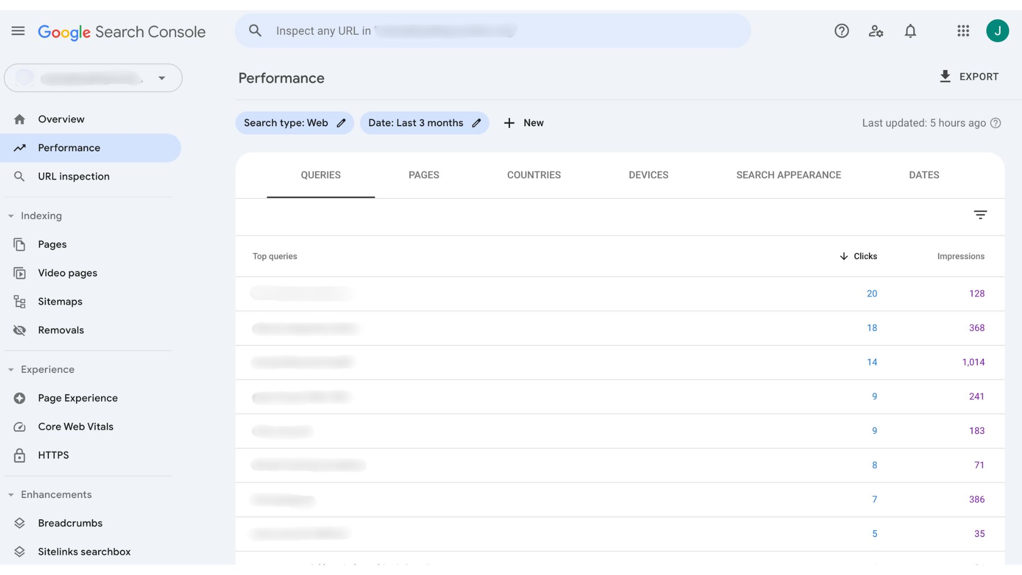1022x575 pixels.
Task: Open the Google apps grid
Action: click(963, 31)
